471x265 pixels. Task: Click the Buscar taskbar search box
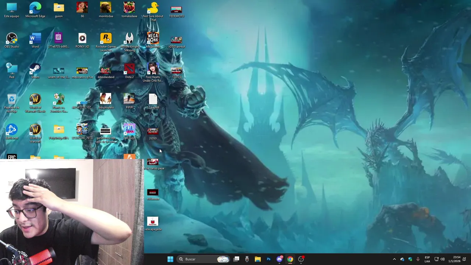pyautogui.click(x=203, y=259)
